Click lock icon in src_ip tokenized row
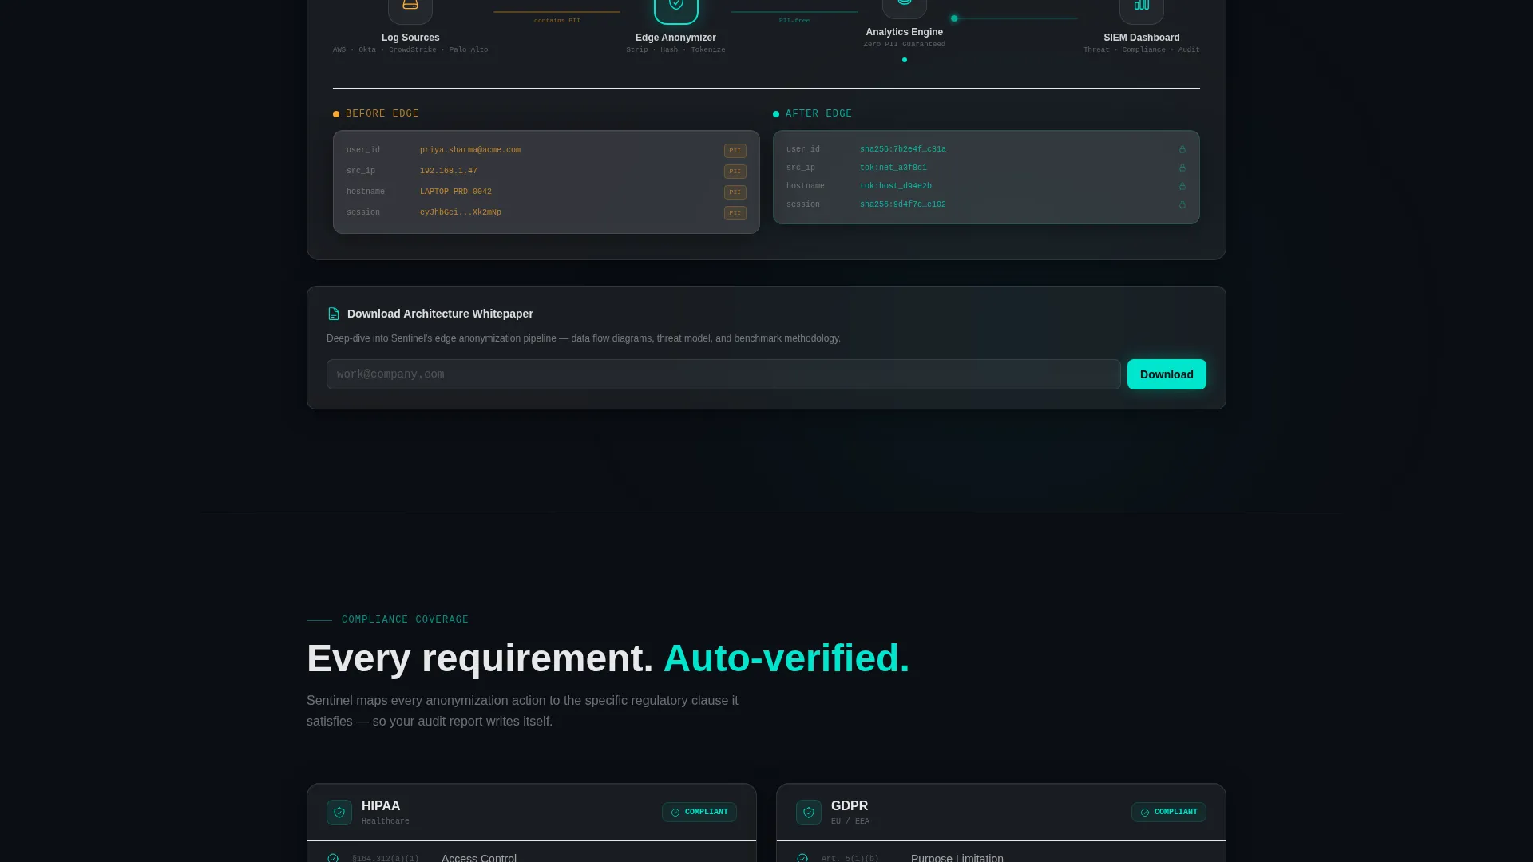The width and height of the screenshot is (1533, 862). [1182, 168]
